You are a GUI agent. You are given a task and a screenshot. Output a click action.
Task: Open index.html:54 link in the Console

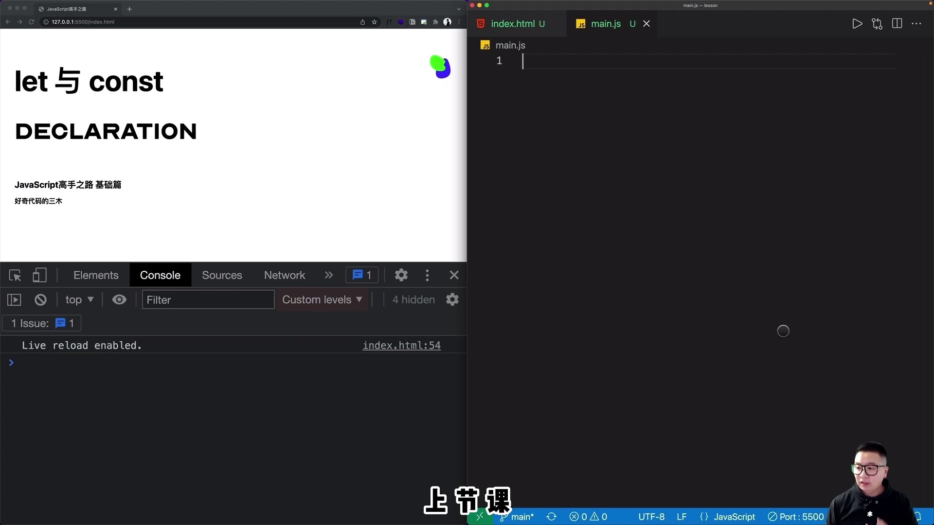click(401, 345)
